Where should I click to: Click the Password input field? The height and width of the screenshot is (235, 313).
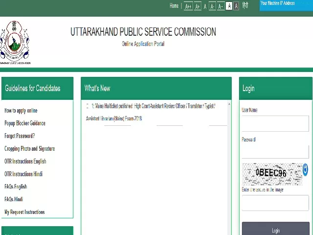pyautogui.click(x=275, y=151)
